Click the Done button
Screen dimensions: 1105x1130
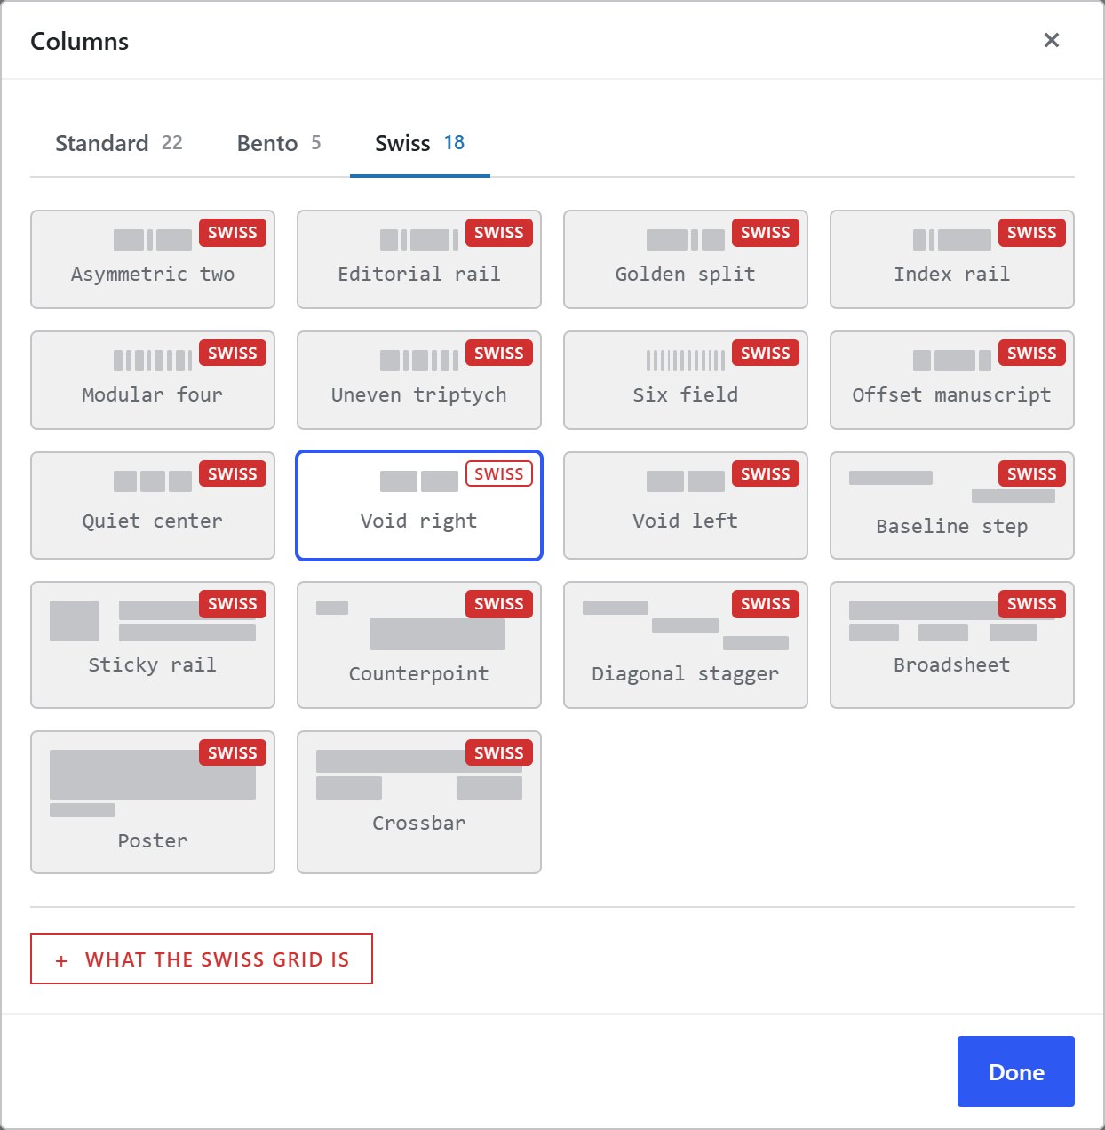[x=1016, y=1071]
